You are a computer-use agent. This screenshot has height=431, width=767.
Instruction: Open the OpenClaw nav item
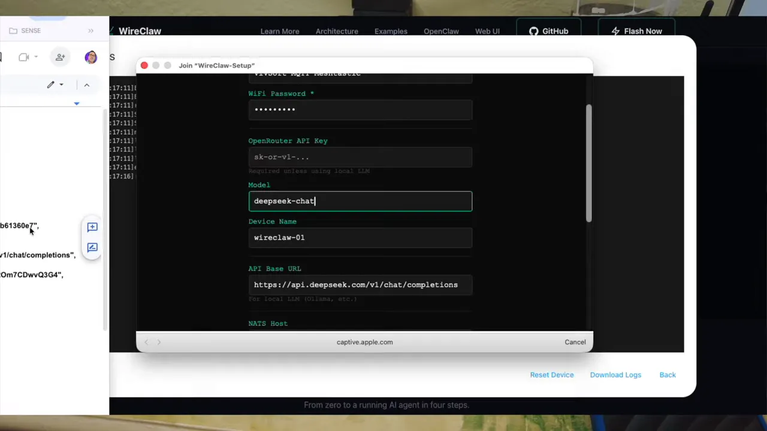(x=441, y=31)
